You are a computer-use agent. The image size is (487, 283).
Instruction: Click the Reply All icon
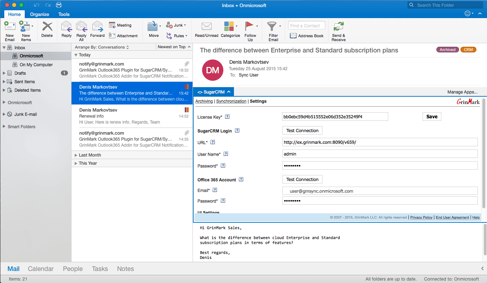click(81, 27)
